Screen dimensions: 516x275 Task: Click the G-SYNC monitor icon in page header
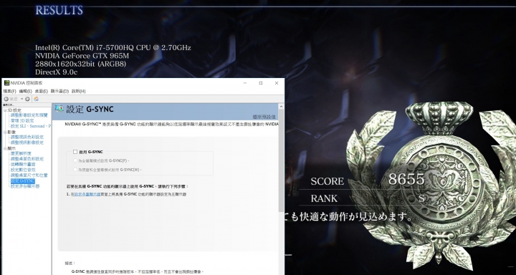pyautogui.click(x=59, y=109)
